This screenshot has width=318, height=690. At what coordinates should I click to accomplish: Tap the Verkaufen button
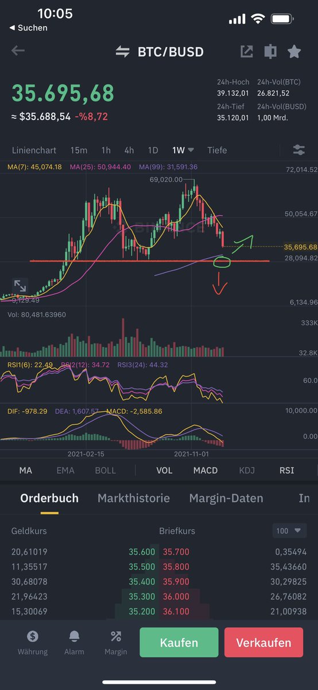pyautogui.click(x=263, y=643)
